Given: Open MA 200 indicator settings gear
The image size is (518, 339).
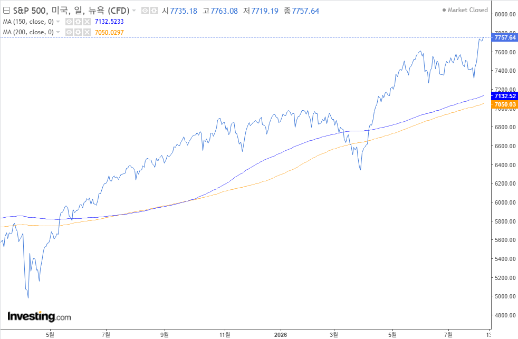Looking at the screenshot, I should pyautogui.click(x=78, y=32).
